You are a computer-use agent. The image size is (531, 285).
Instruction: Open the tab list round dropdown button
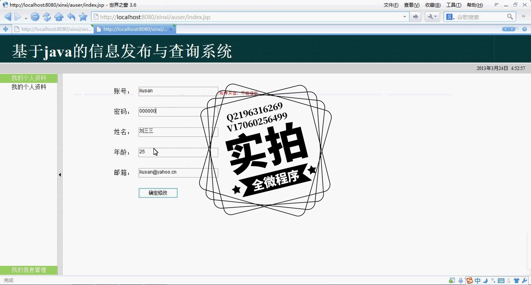coord(524,29)
